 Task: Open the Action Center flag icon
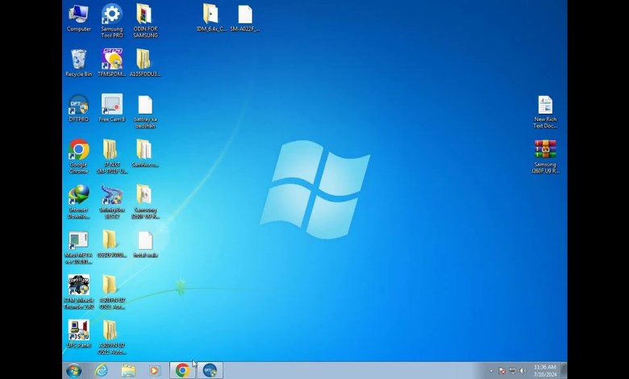click(x=502, y=371)
